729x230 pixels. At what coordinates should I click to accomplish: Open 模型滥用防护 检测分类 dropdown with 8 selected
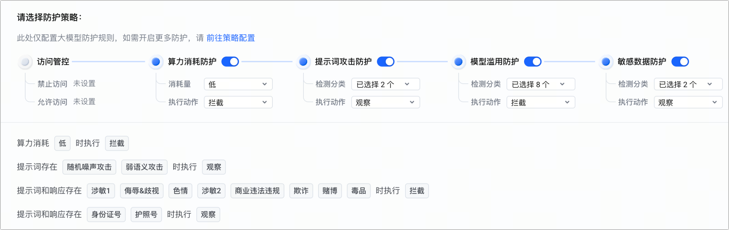[x=540, y=84]
